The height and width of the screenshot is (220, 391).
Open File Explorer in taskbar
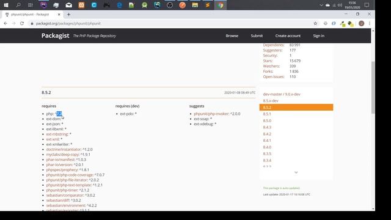195,5
